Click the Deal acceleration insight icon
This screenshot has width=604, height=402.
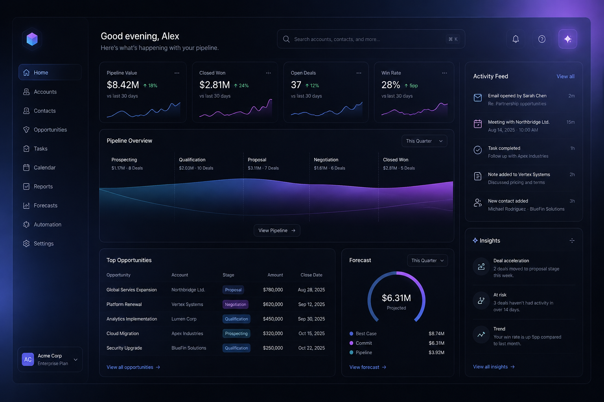pyautogui.click(x=481, y=267)
